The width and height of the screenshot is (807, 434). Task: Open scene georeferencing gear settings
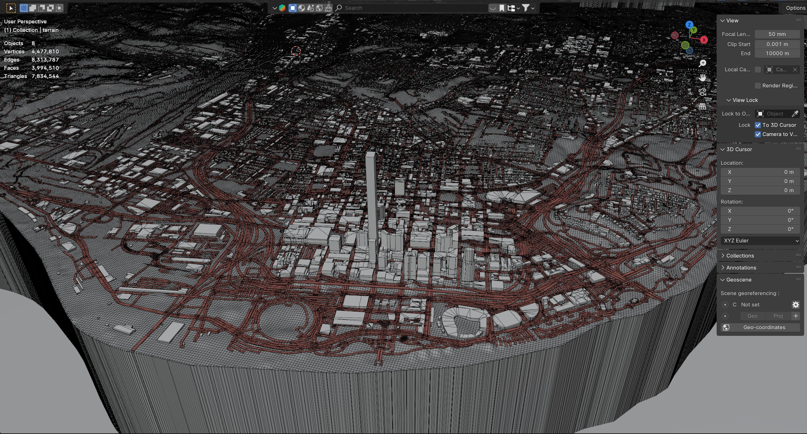[x=796, y=305]
